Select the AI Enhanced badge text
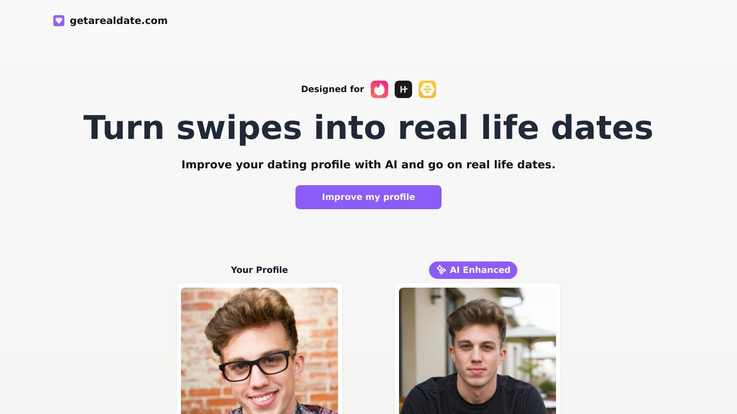 480,270
